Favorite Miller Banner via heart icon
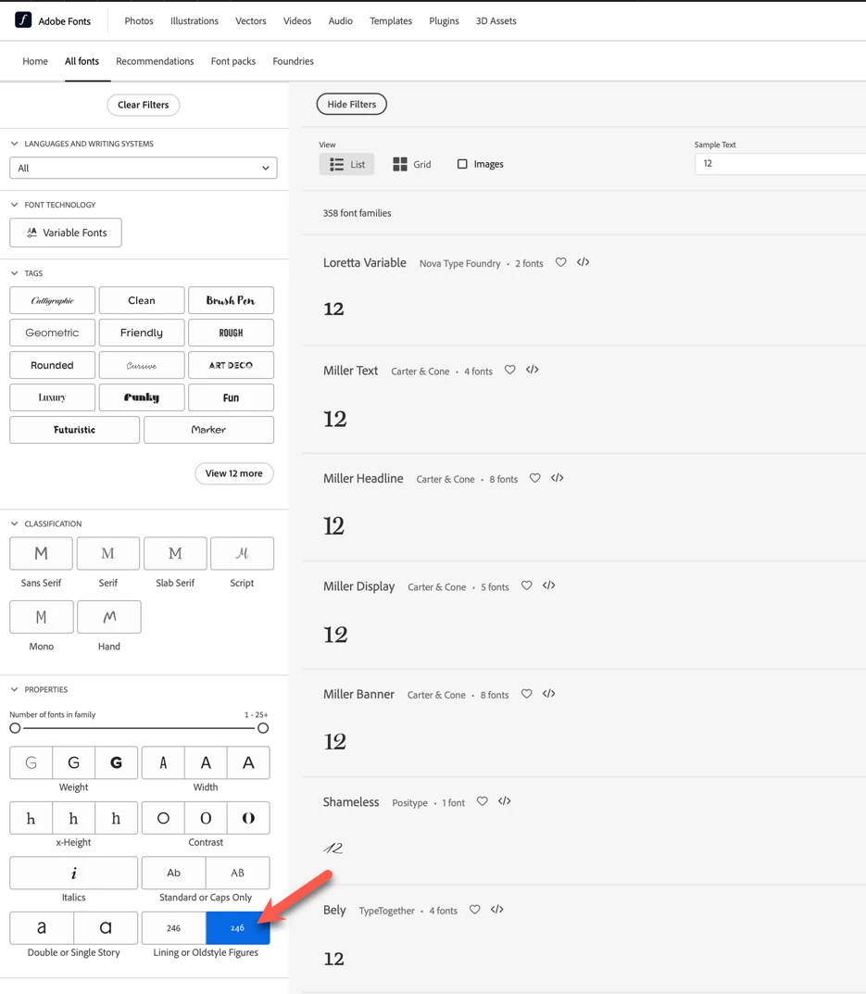The height and width of the screenshot is (994, 866). (526, 694)
